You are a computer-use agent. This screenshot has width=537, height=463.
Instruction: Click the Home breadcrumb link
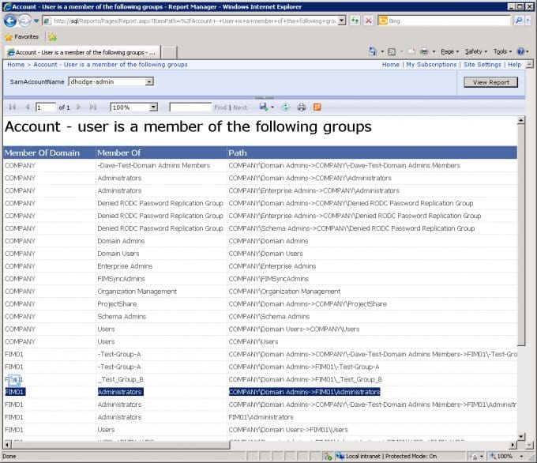click(x=16, y=65)
